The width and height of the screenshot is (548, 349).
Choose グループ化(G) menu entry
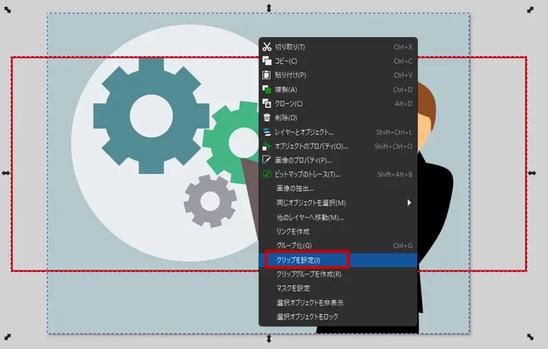pos(338,245)
